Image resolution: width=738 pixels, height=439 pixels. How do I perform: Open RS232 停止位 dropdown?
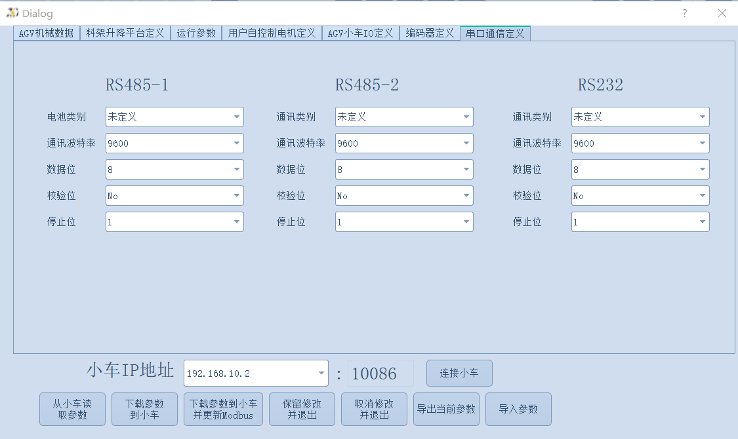coord(640,222)
